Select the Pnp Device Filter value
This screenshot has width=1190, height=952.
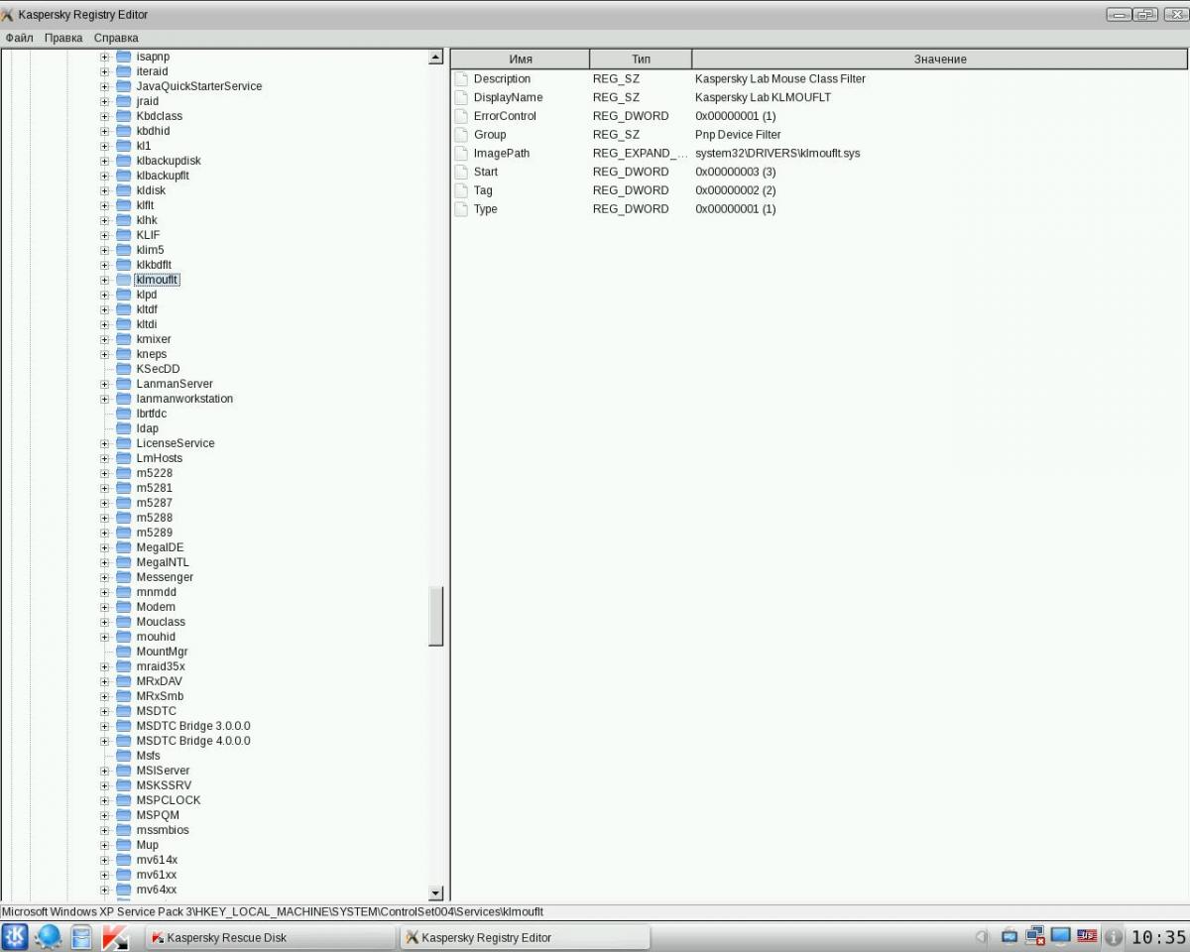click(x=738, y=135)
